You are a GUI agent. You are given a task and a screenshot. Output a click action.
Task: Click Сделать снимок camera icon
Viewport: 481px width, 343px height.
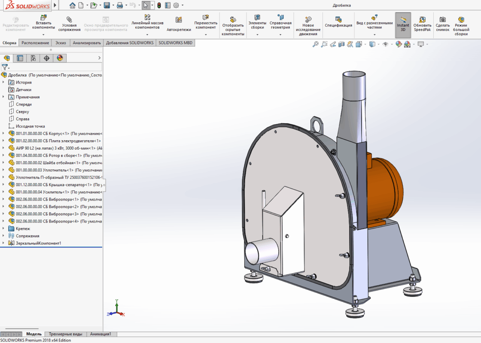[x=442, y=20]
